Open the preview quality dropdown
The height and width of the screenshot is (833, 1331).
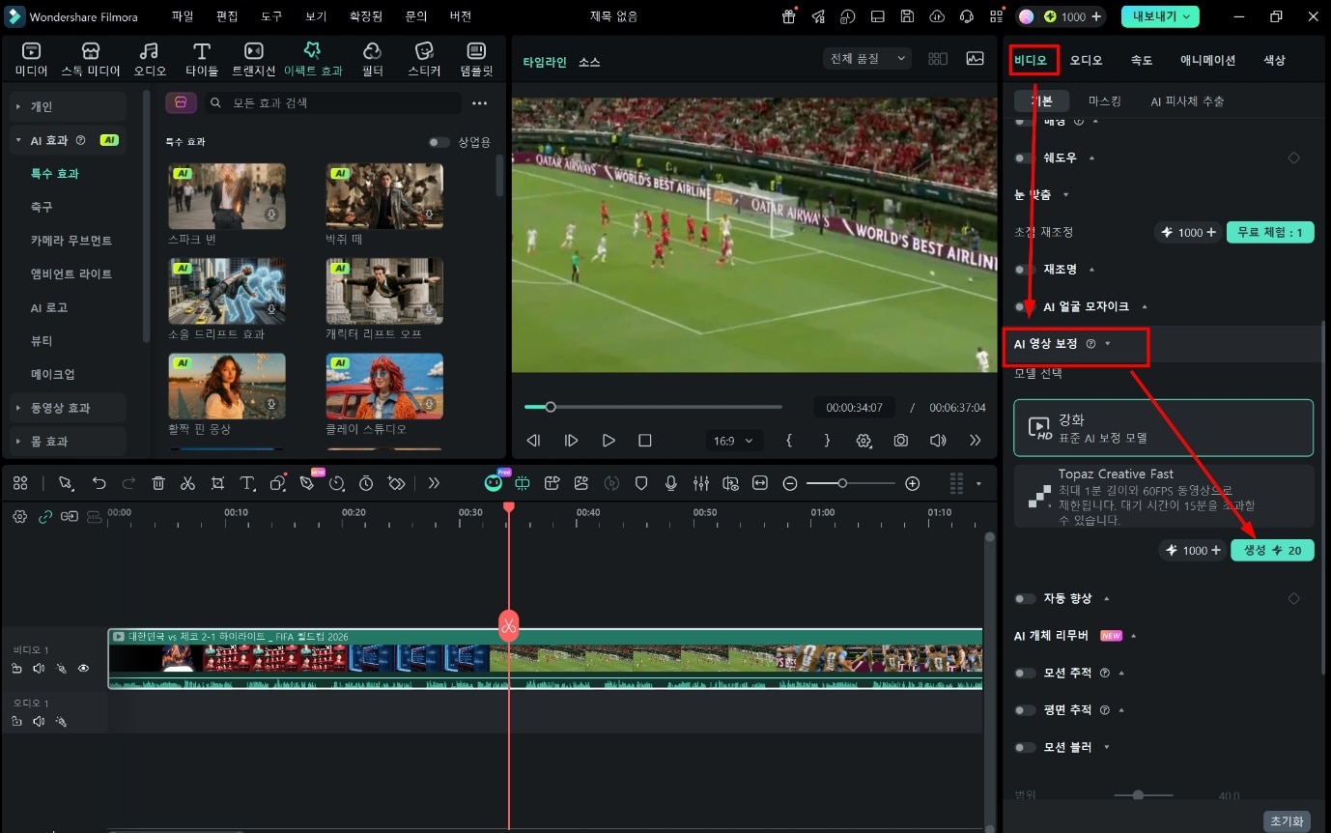coord(867,59)
